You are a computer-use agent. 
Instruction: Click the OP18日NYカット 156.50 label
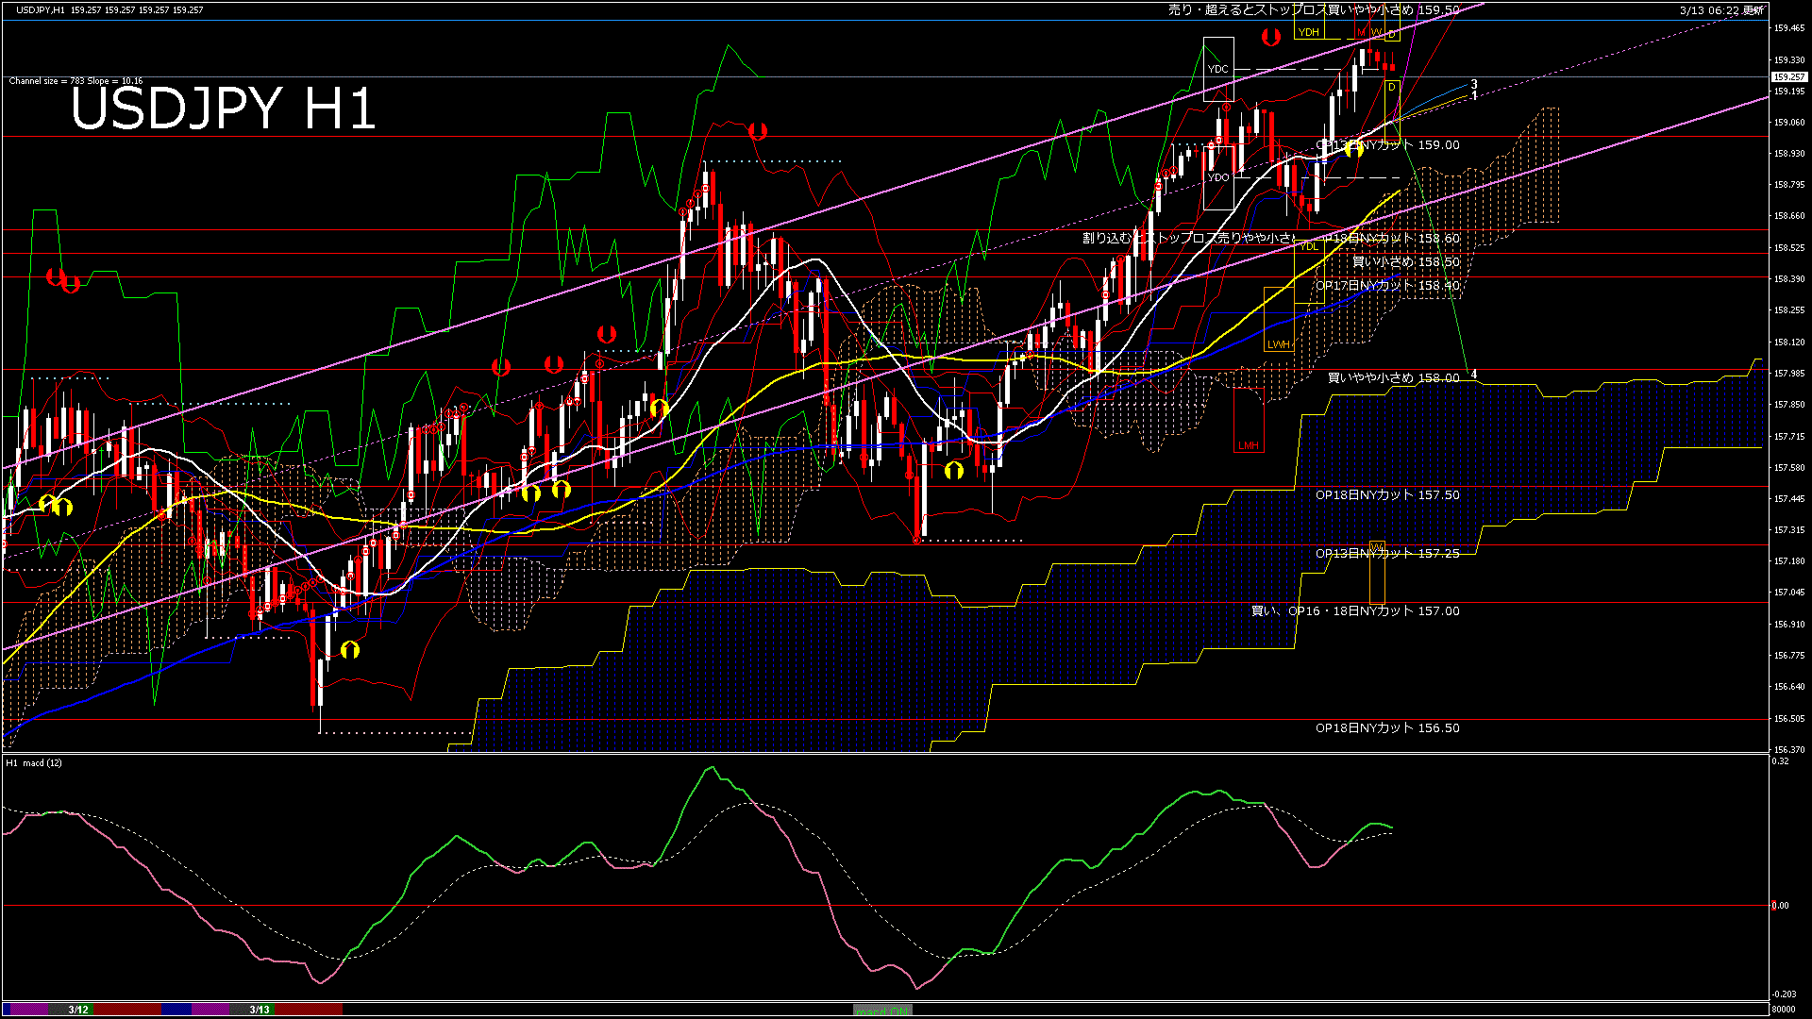click(1387, 728)
